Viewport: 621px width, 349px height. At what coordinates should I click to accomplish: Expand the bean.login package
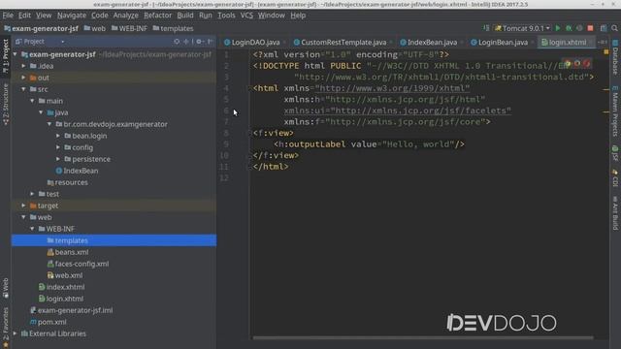(x=58, y=136)
